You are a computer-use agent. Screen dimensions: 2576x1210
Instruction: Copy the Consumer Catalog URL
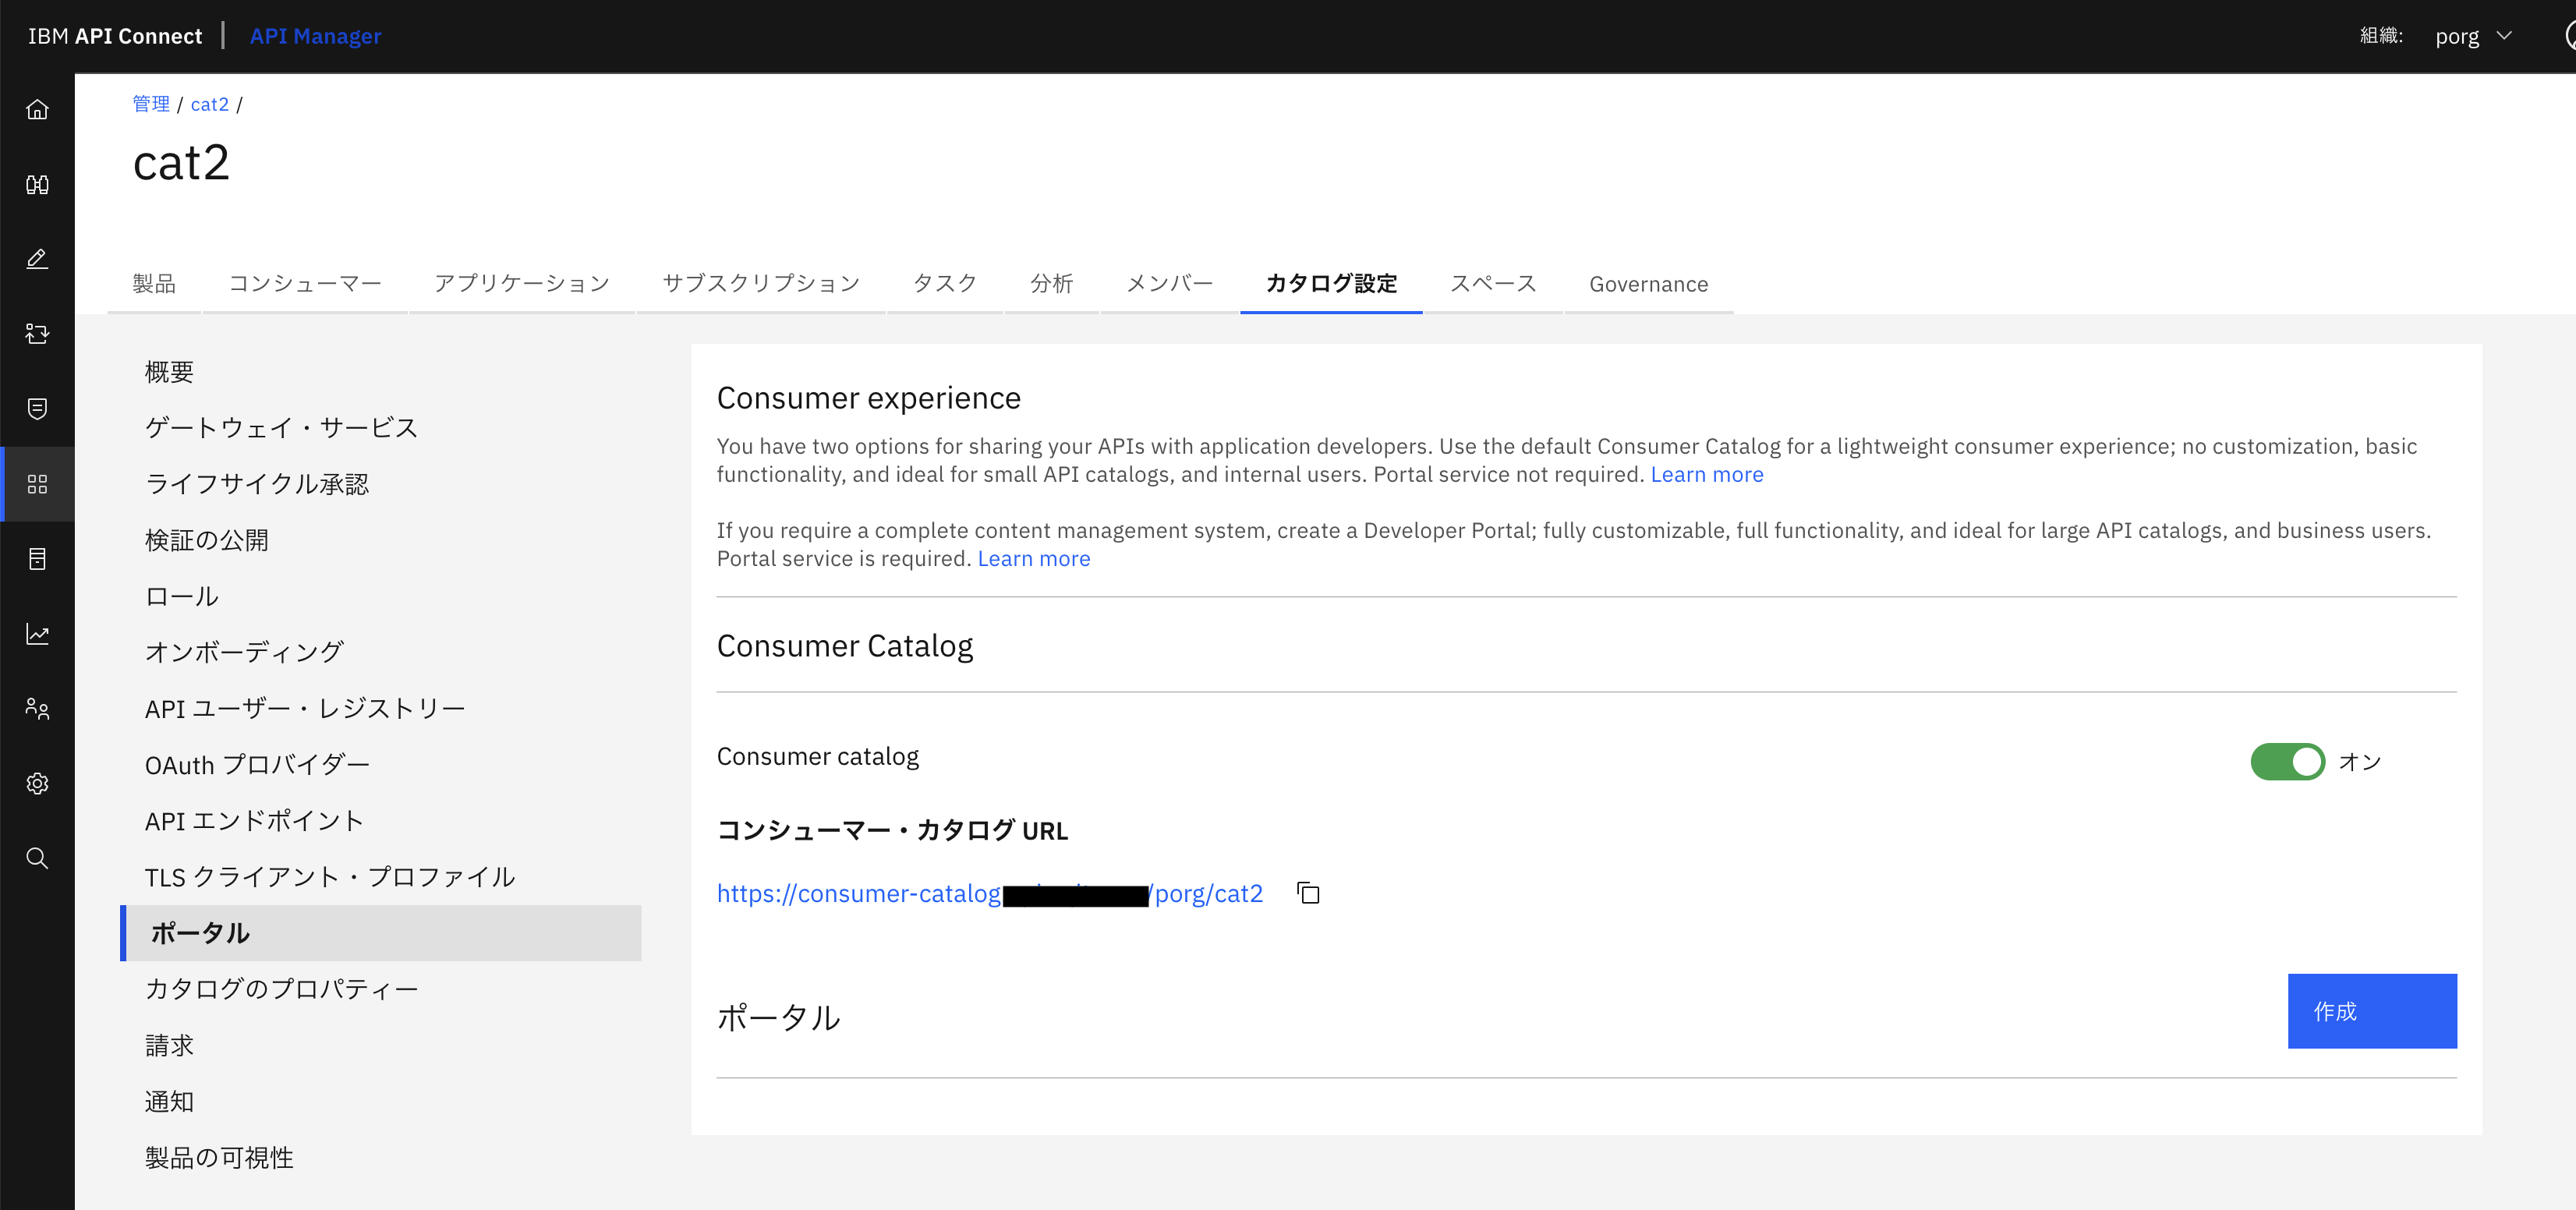[x=1308, y=893]
